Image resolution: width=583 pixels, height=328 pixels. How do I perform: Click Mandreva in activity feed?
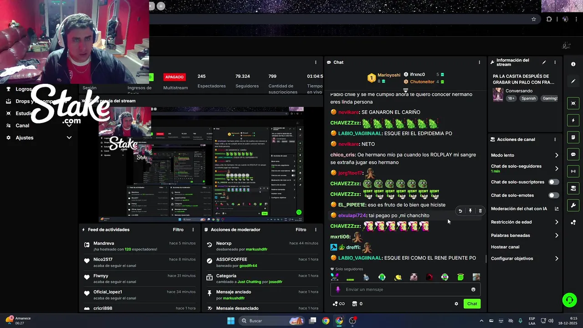coord(103,243)
